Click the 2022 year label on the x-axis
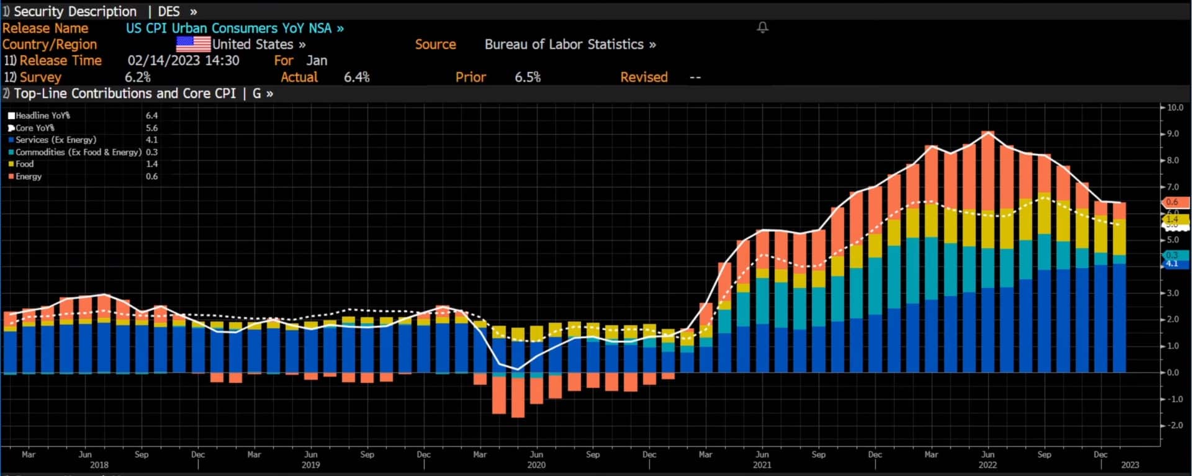 click(988, 465)
